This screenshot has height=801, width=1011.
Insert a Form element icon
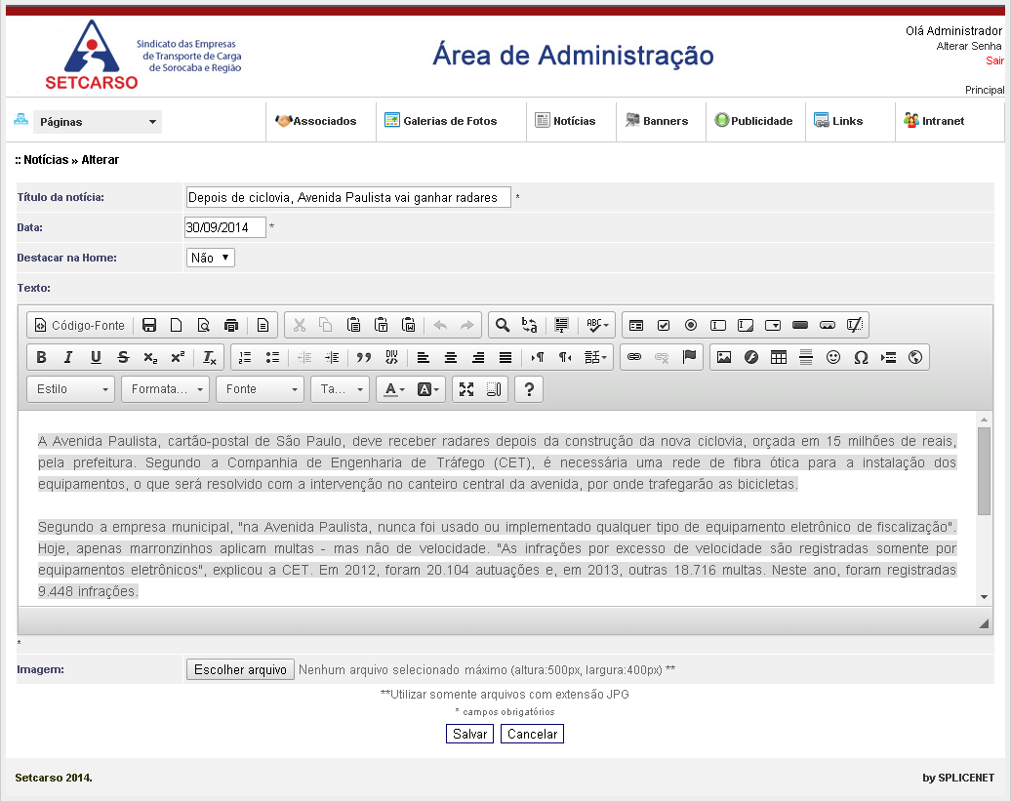click(636, 326)
